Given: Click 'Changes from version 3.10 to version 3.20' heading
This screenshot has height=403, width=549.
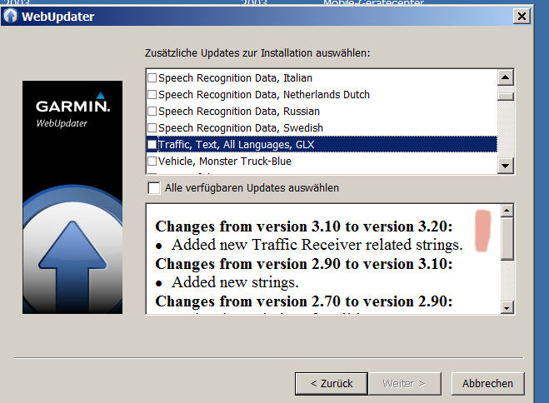Looking at the screenshot, I should click(x=304, y=226).
